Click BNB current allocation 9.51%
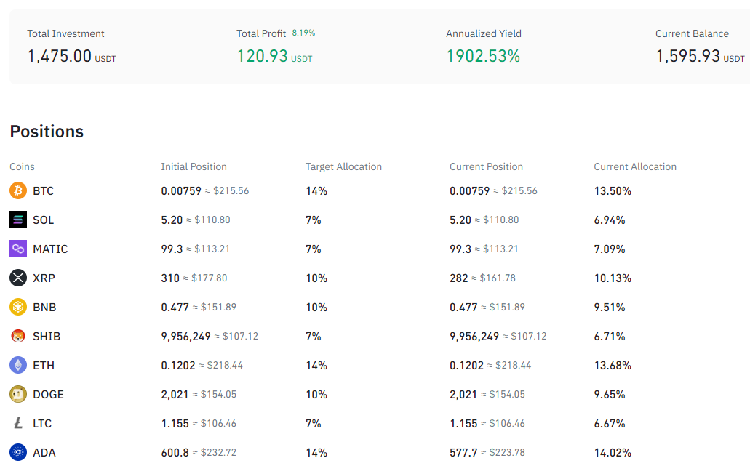750x474 pixels. (610, 308)
